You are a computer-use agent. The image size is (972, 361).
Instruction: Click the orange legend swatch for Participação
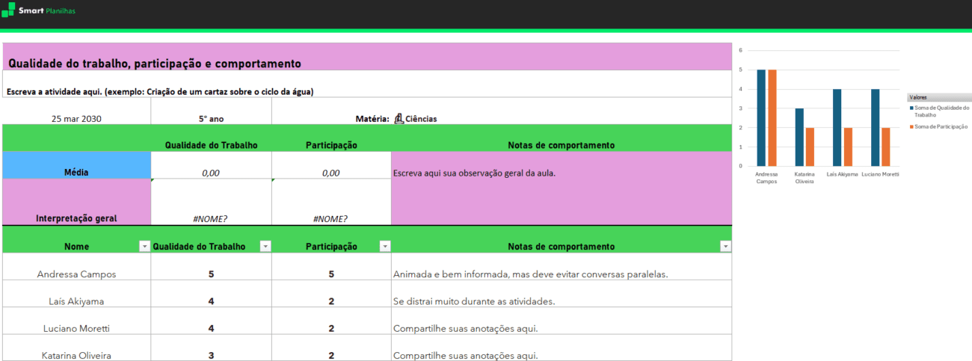click(x=911, y=127)
